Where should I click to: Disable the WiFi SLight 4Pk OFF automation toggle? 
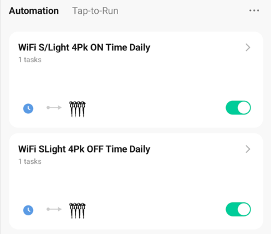[x=239, y=209]
